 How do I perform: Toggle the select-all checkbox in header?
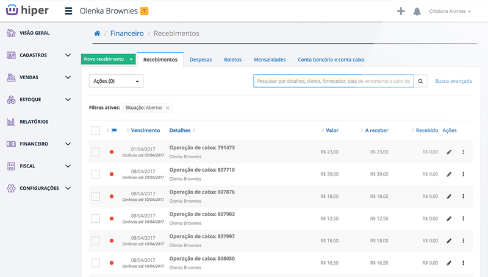pos(95,130)
